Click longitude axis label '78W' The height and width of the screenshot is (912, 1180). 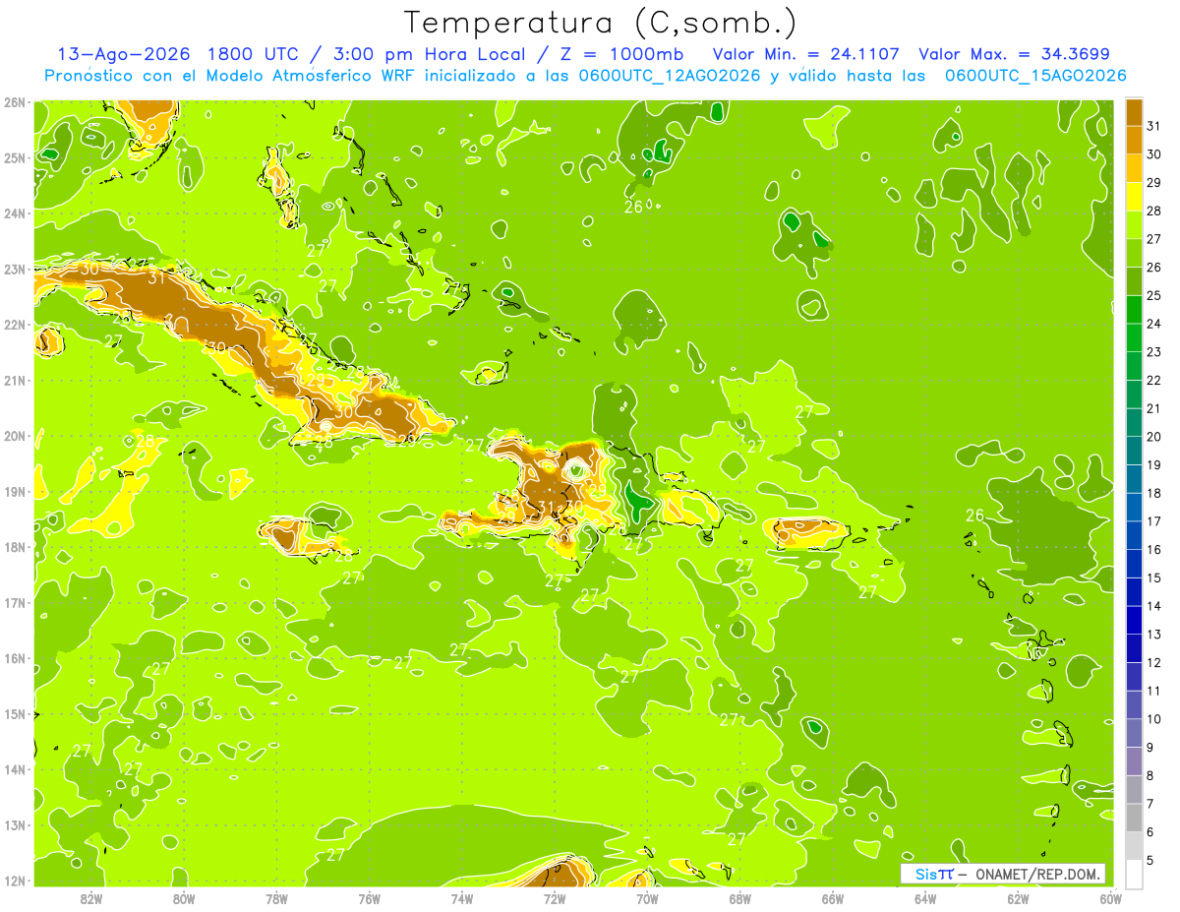click(x=276, y=898)
